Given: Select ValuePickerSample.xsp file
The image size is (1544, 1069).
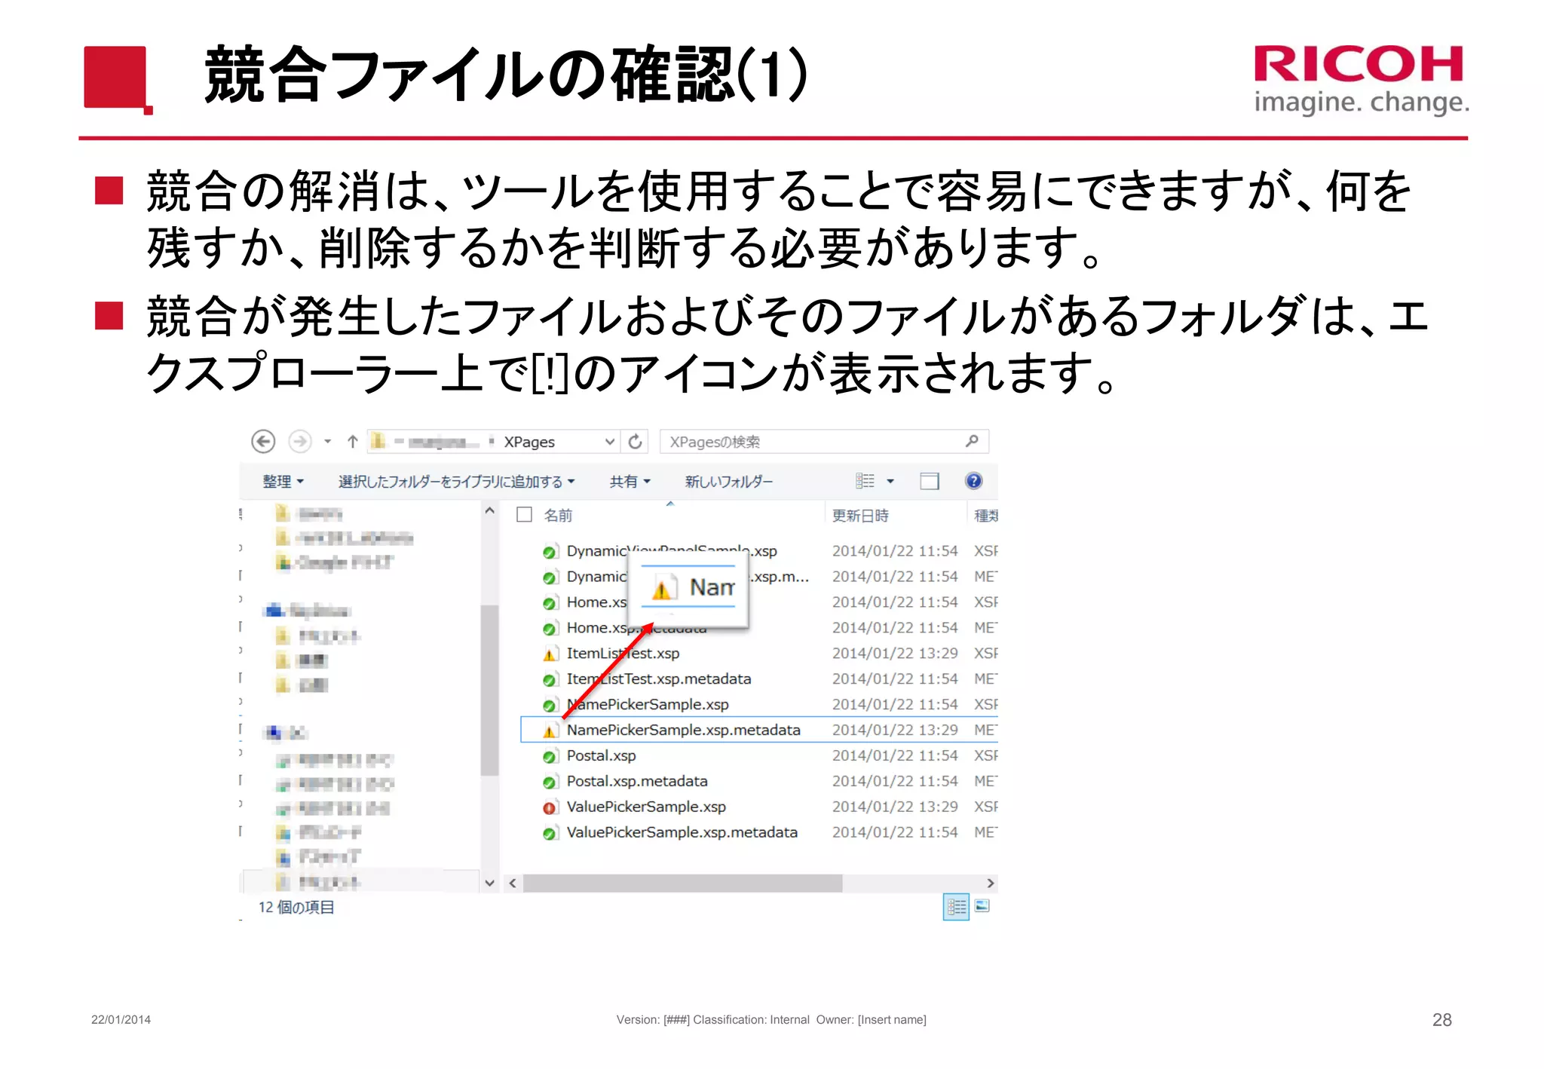Looking at the screenshot, I should pyautogui.click(x=646, y=807).
